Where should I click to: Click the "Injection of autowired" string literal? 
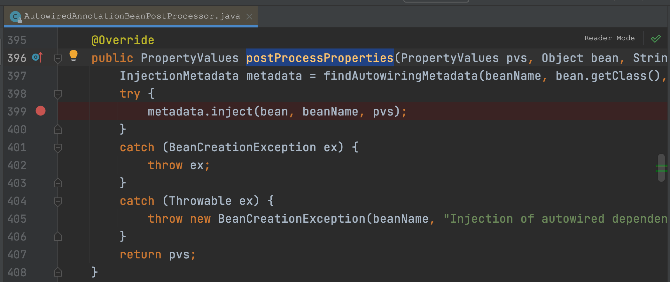[x=556, y=219]
